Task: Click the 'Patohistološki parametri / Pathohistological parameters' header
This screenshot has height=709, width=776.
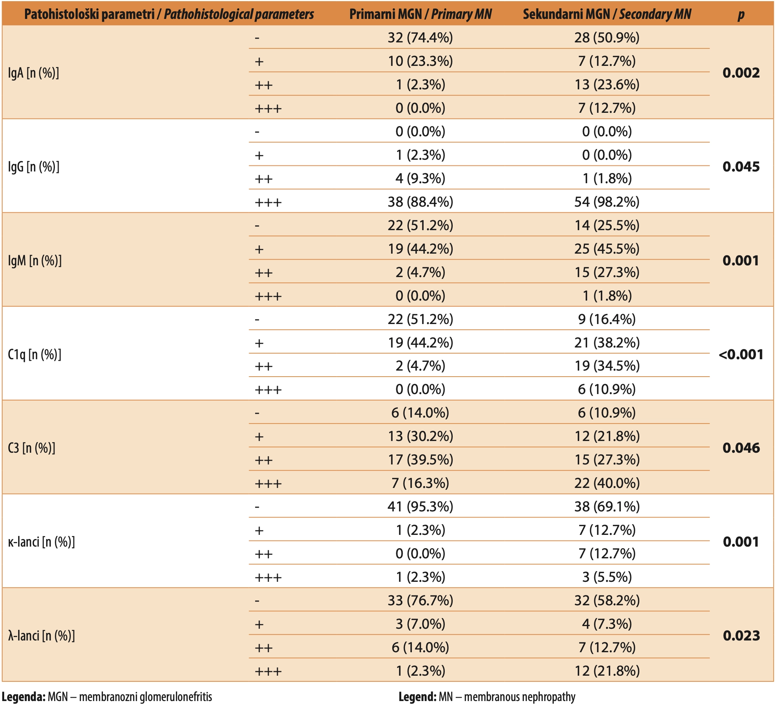Action: pos(169,14)
